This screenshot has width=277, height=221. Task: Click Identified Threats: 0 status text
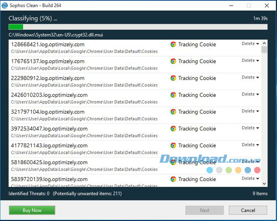(29, 193)
